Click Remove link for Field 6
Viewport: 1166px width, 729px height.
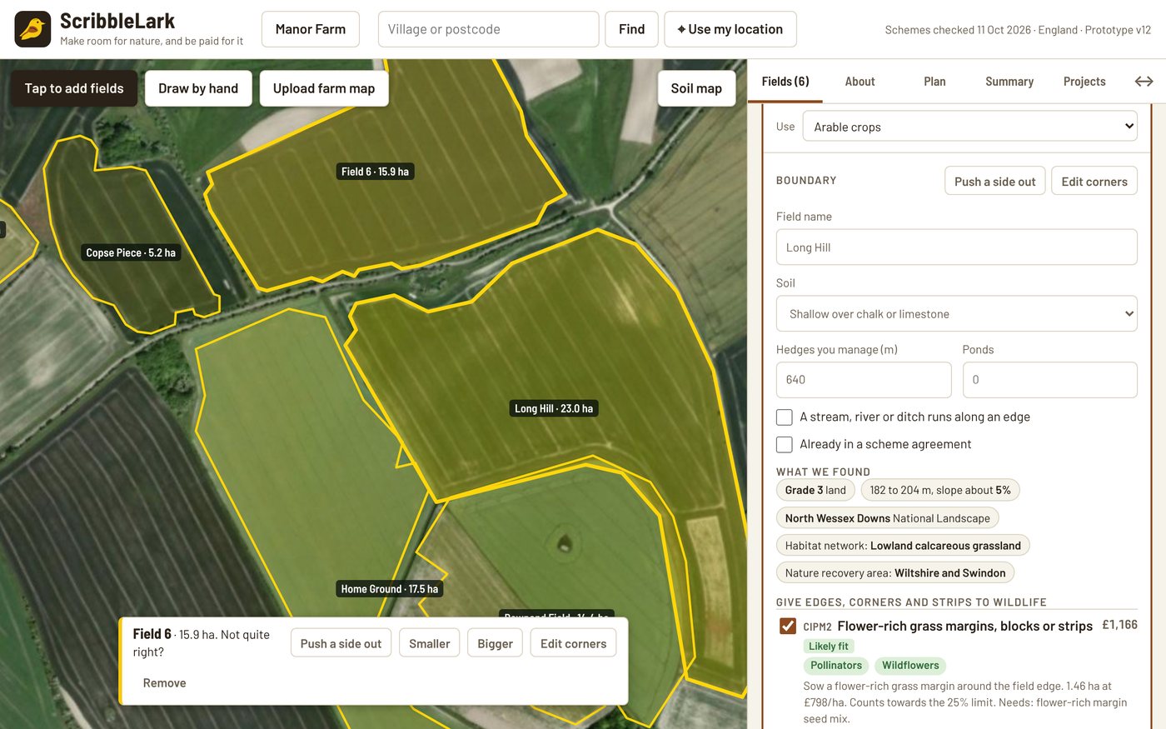[x=164, y=682]
